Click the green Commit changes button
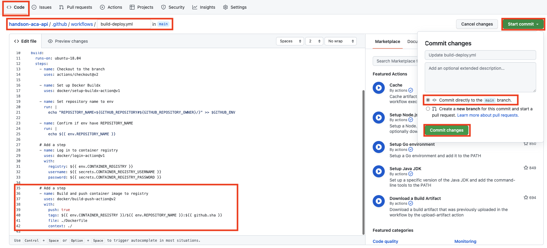This screenshot has height=248, width=547. (447, 130)
